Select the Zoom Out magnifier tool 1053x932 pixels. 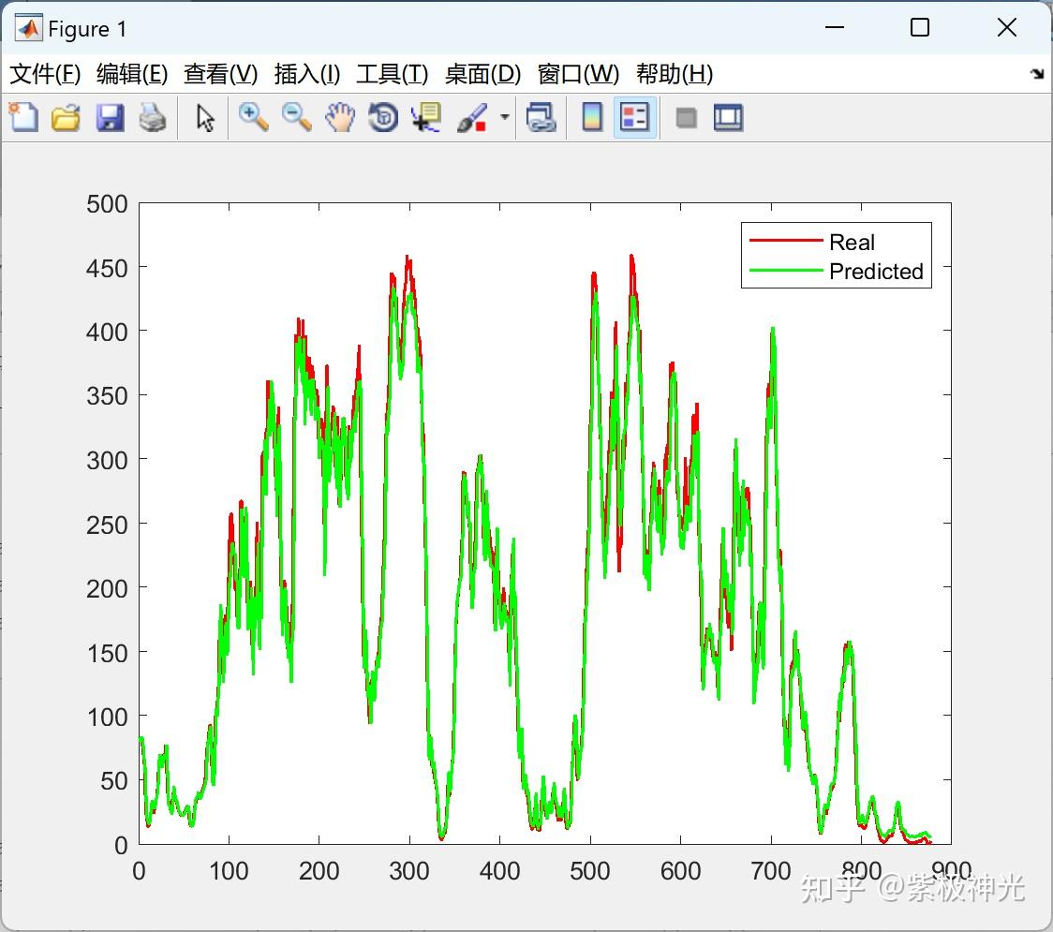tap(297, 117)
